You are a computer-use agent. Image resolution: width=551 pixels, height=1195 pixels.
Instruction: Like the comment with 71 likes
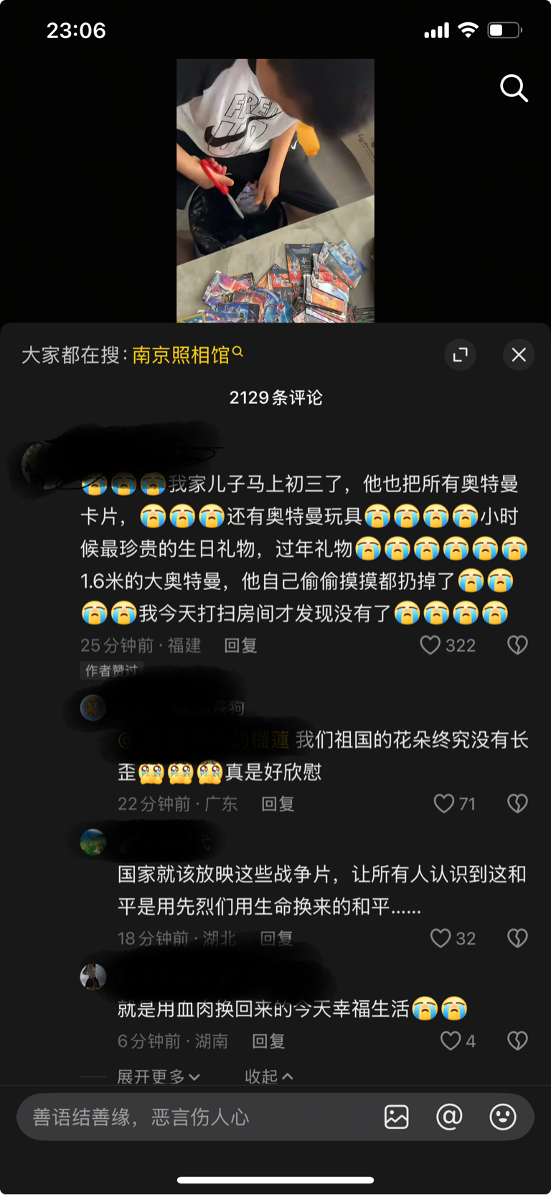pos(444,803)
